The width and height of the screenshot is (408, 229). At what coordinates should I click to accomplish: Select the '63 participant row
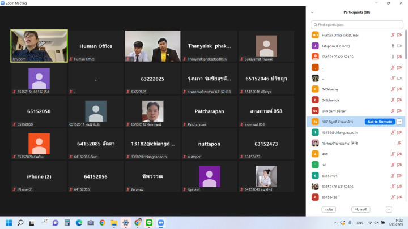pyautogui.click(x=356, y=165)
